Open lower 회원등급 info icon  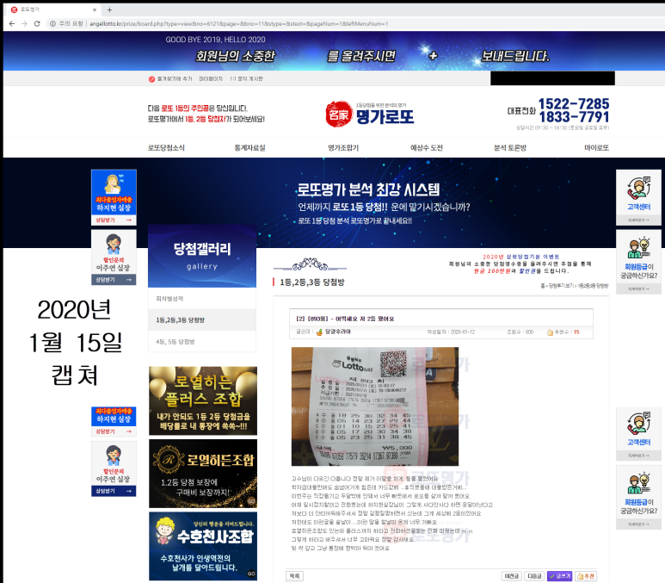point(638,484)
